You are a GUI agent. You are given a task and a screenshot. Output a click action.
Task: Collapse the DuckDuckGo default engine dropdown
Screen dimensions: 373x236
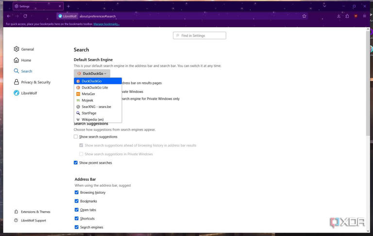[92, 73]
